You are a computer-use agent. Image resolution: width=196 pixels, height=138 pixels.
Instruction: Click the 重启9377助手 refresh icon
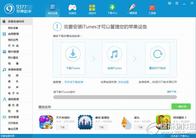coord(157,54)
